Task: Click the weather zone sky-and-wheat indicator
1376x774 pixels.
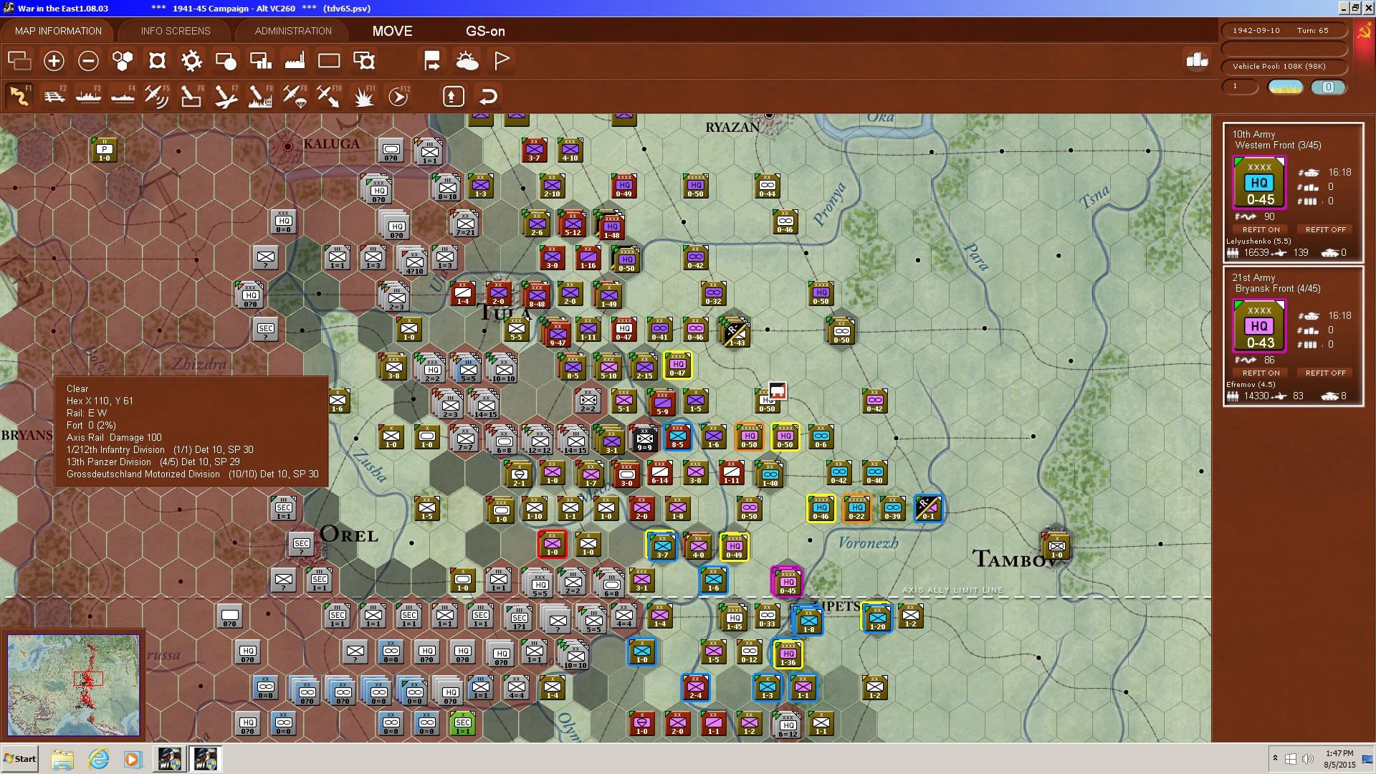Action: click(1286, 87)
